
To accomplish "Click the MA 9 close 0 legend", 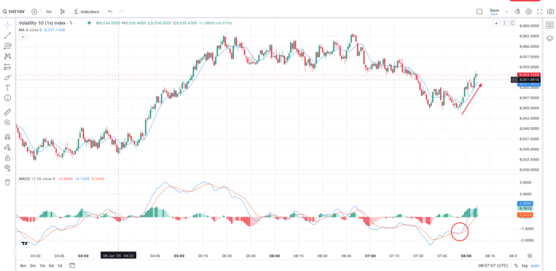I will (x=30, y=30).
